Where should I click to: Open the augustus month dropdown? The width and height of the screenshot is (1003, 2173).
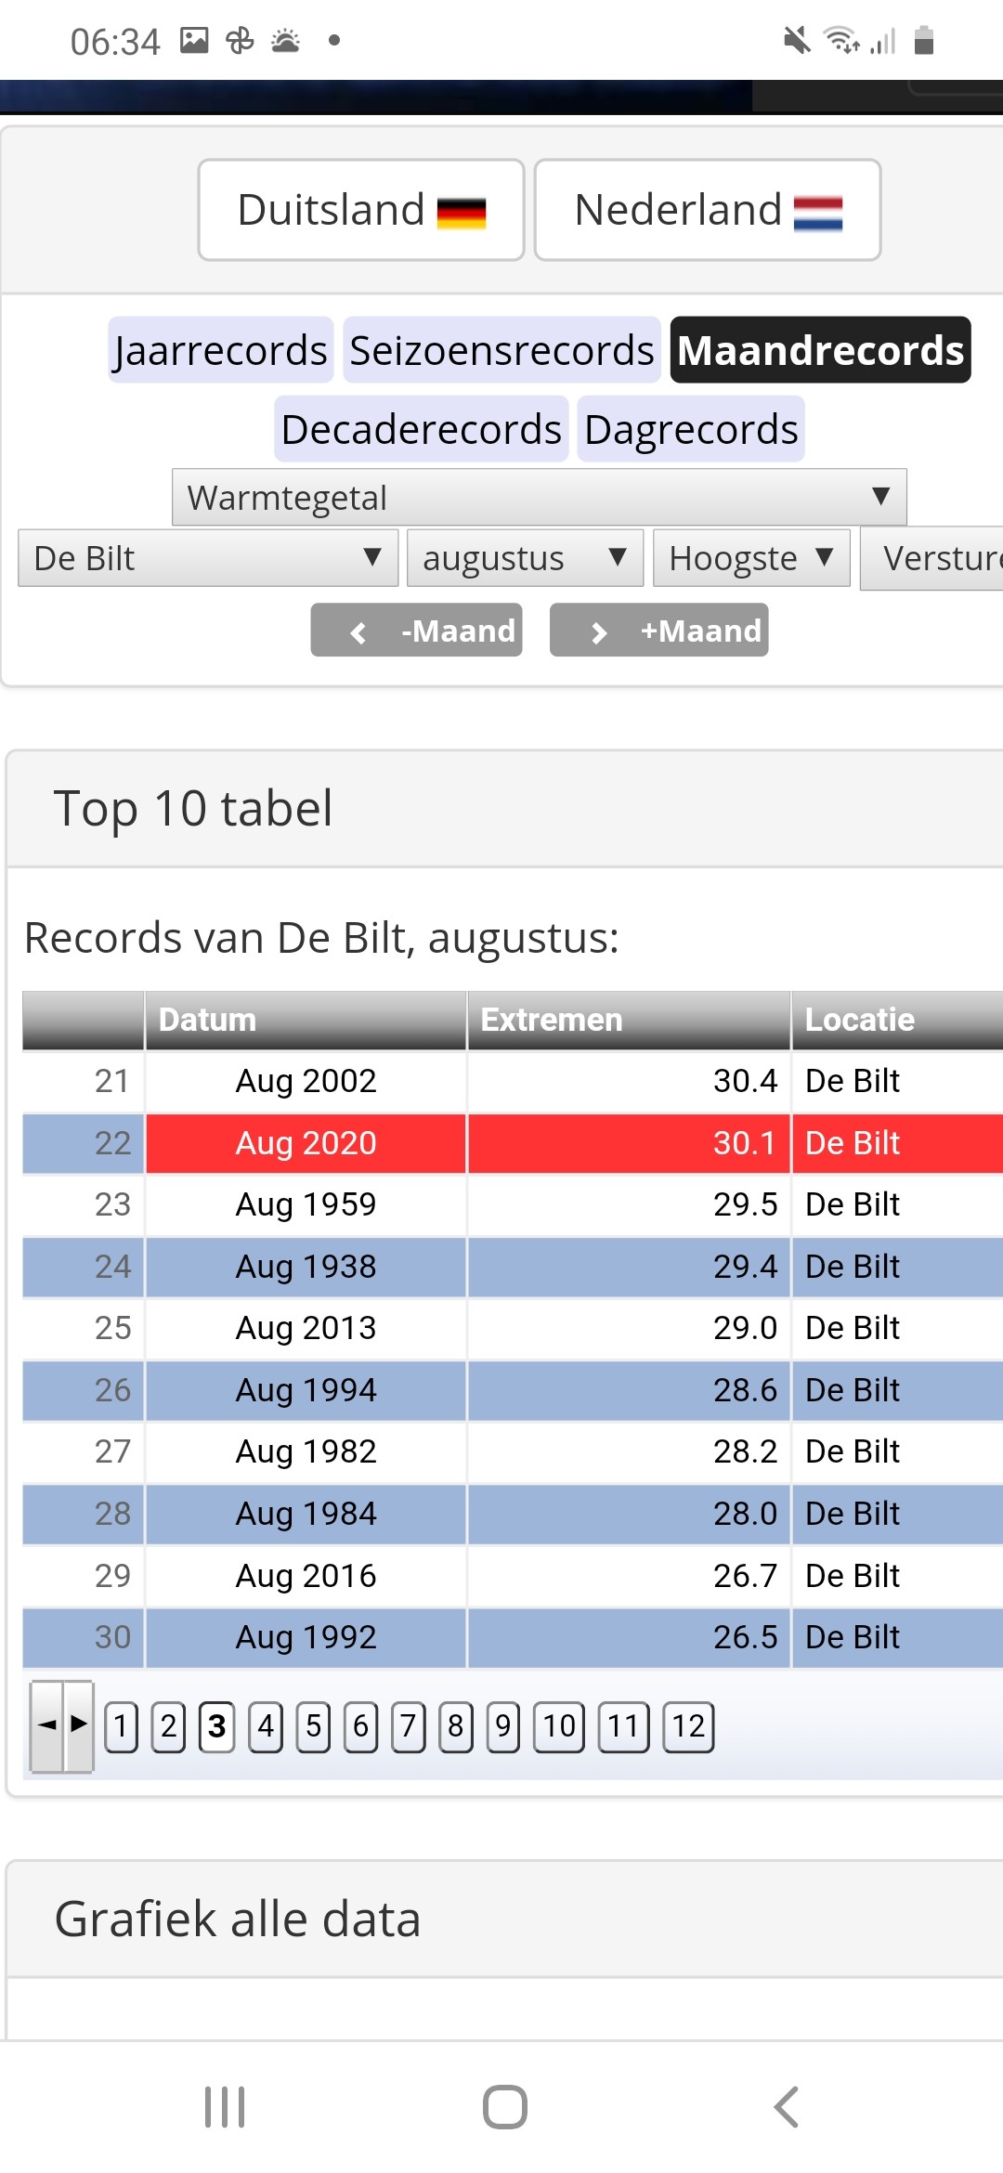point(525,558)
